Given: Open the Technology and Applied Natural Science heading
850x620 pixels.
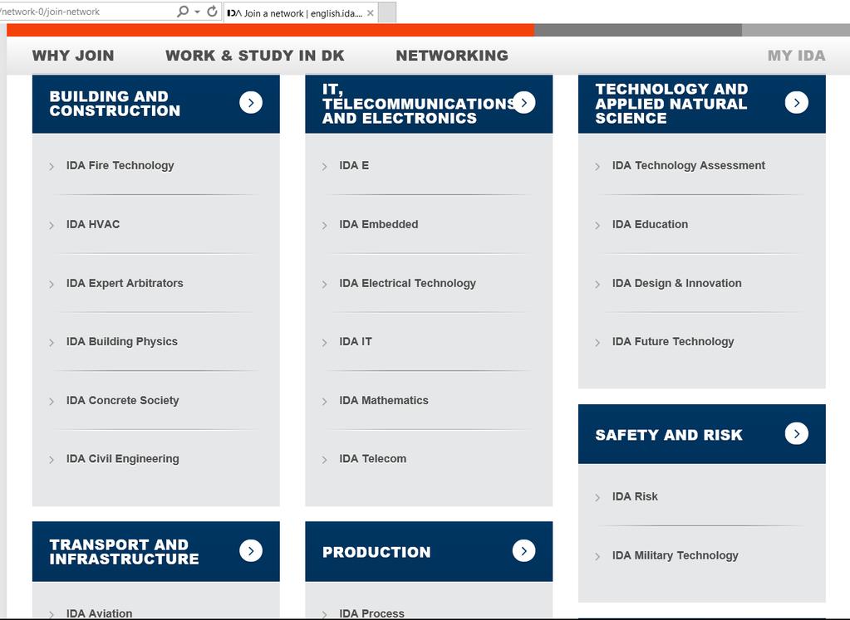Looking at the screenshot, I should pyautogui.click(x=671, y=104).
